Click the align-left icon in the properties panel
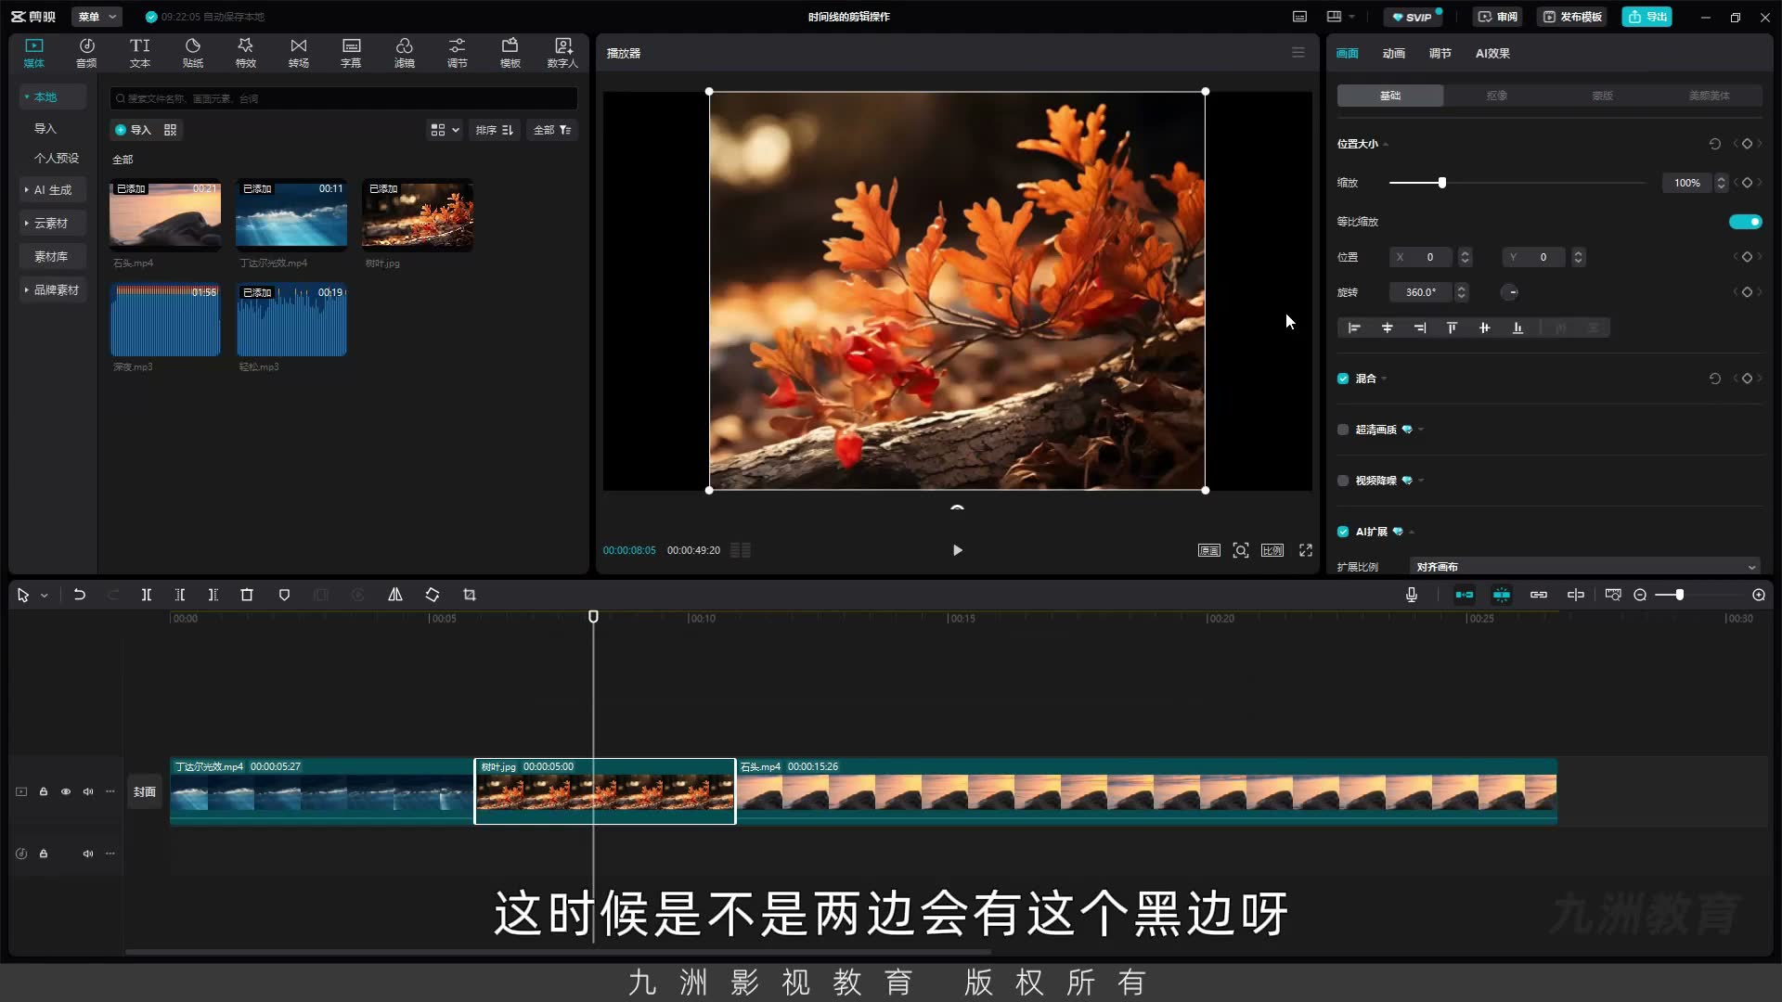 click(1354, 328)
